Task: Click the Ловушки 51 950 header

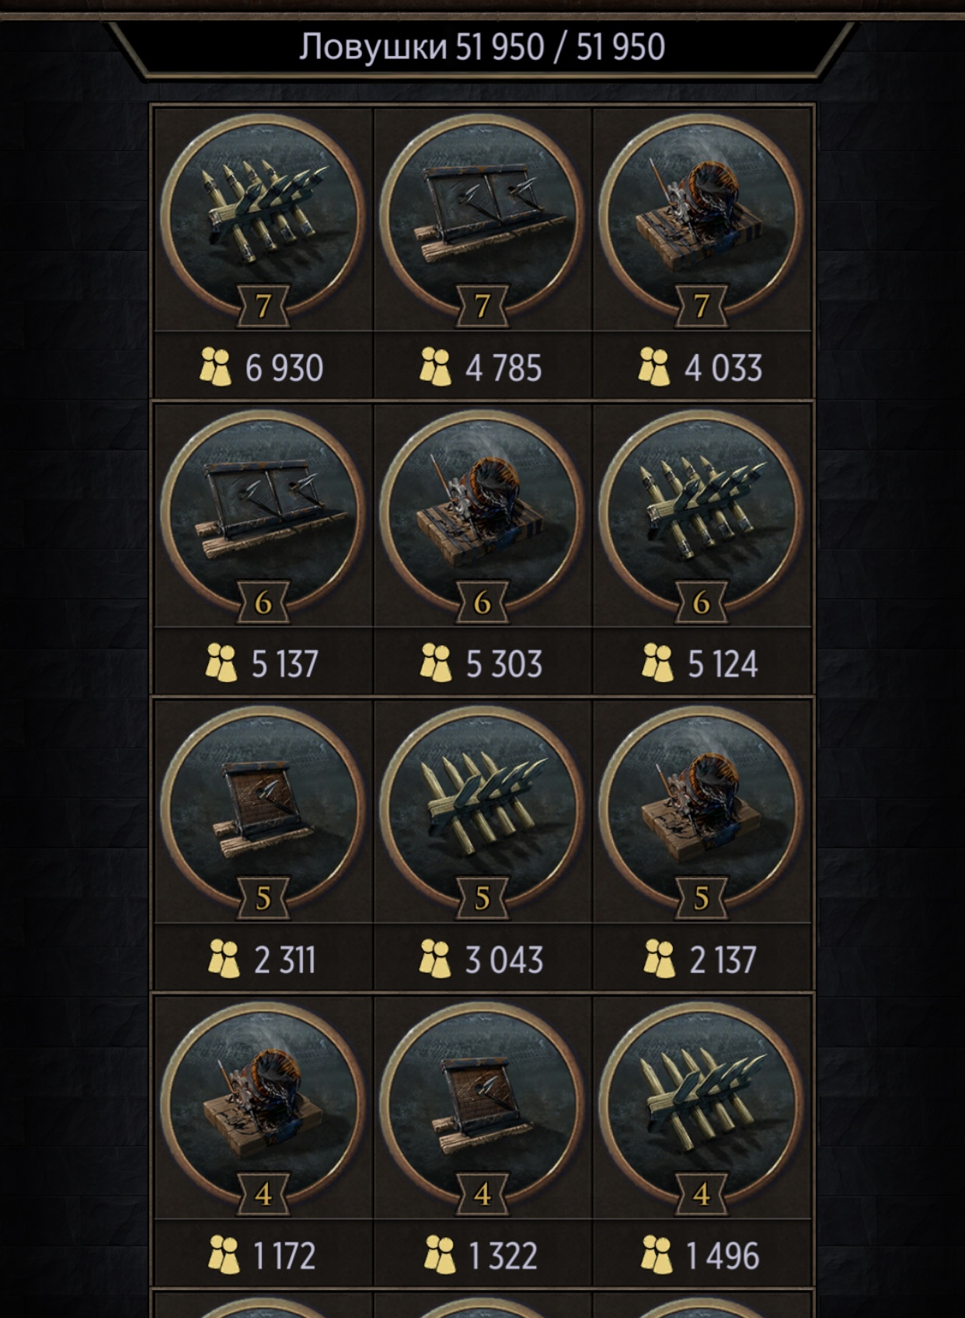Action: (x=482, y=47)
